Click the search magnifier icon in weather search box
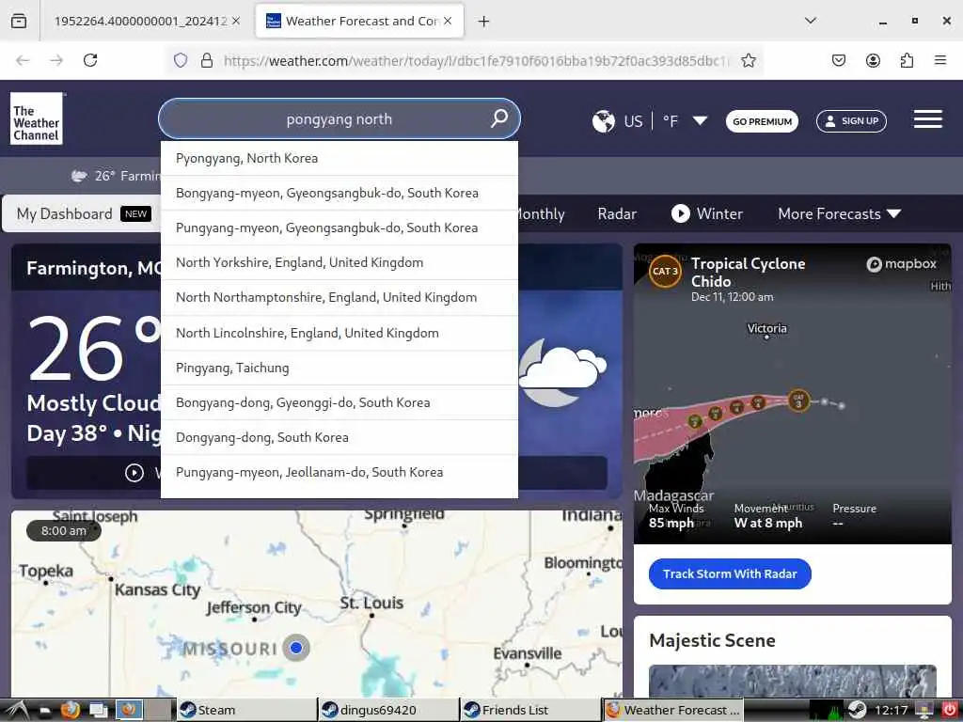The height and width of the screenshot is (722, 963). [499, 118]
